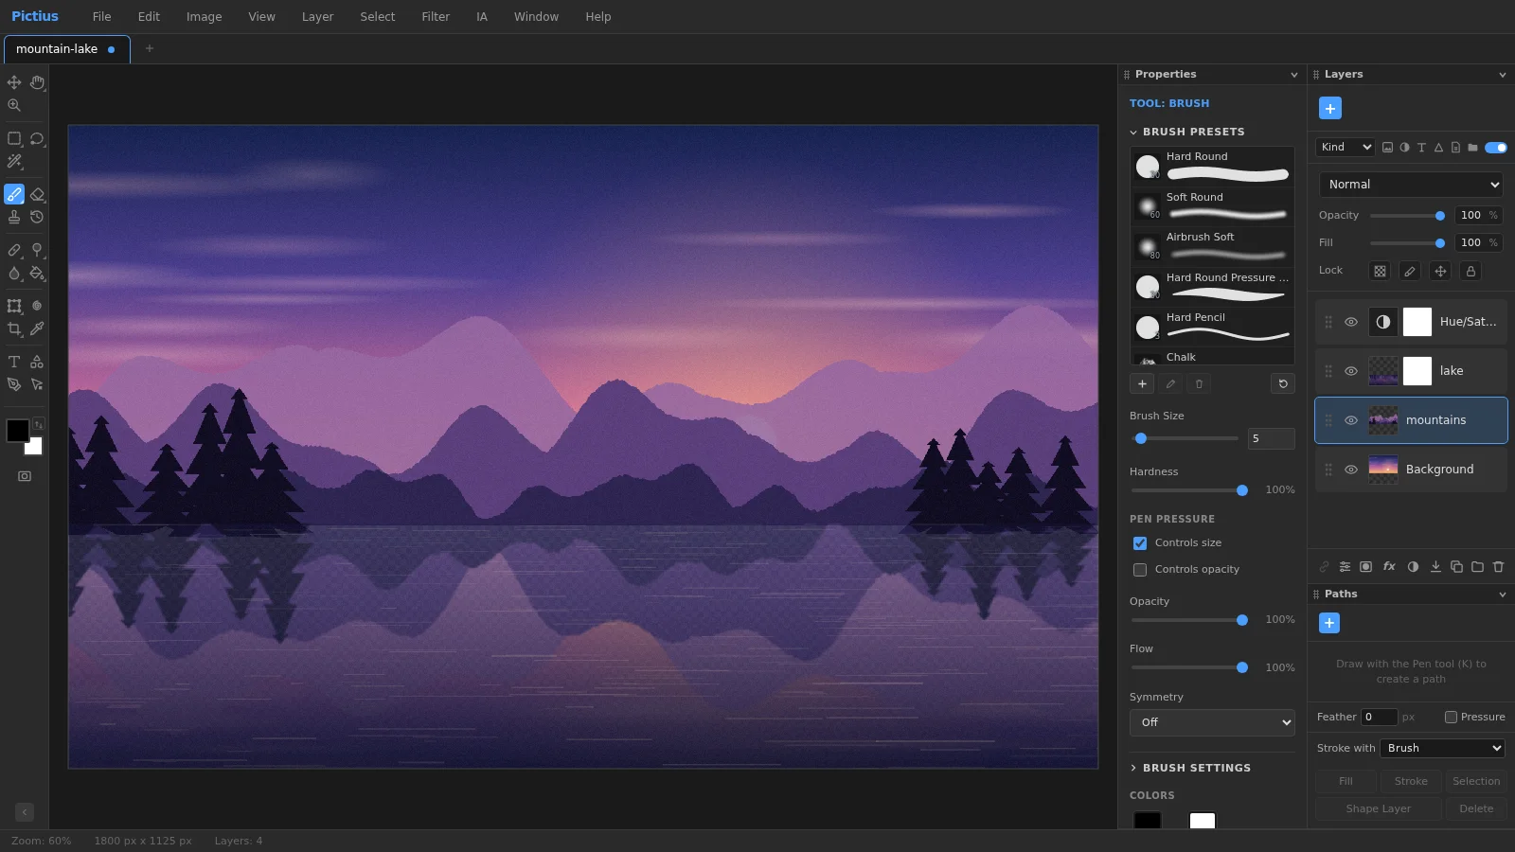Select the Eyedropper tool
Image resolution: width=1515 pixels, height=852 pixels.
[37, 328]
